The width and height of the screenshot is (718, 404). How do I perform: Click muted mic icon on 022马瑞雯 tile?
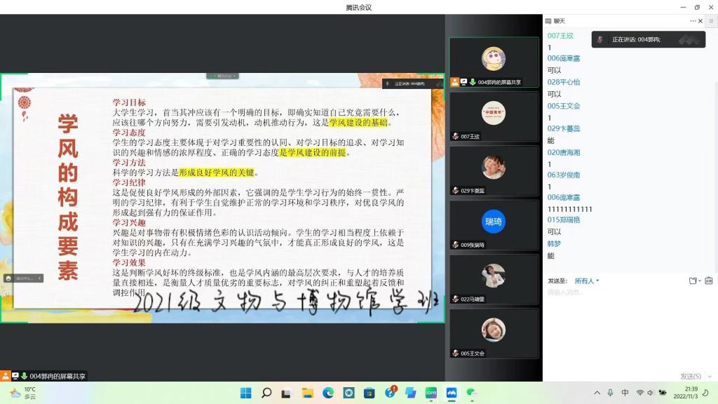(455, 299)
